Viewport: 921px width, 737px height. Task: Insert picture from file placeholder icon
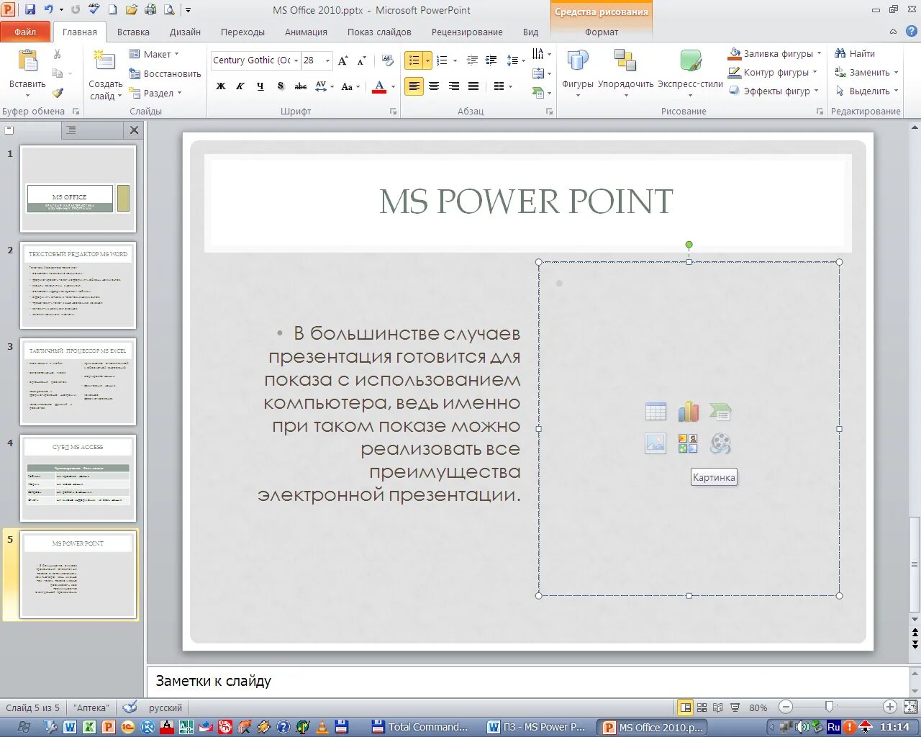click(x=655, y=443)
